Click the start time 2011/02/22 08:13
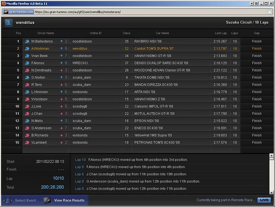 [50, 161]
